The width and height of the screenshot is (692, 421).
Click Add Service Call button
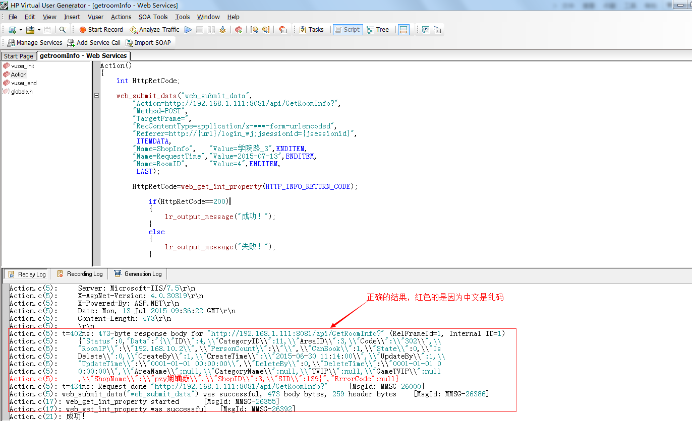click(x=94, y=43)
